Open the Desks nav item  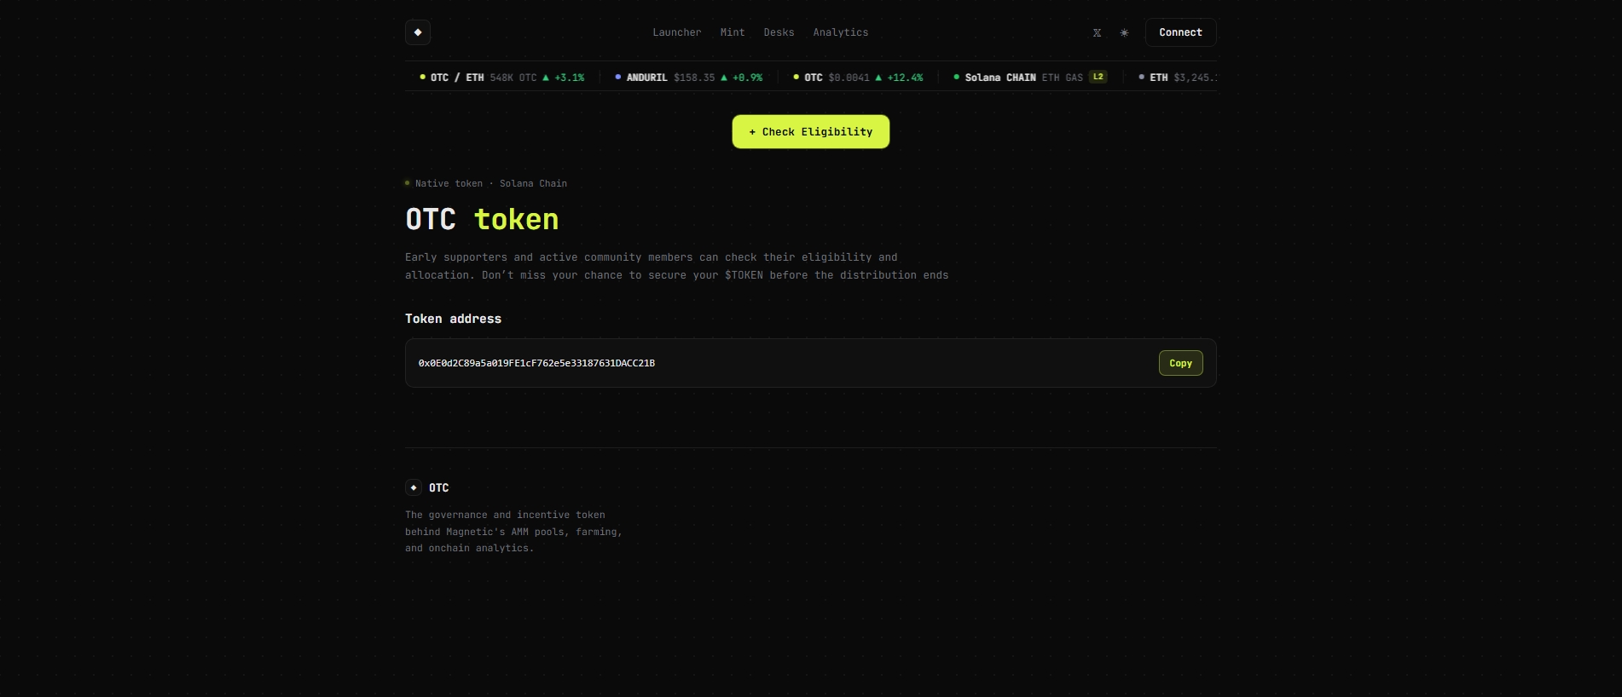(x=779, y=32)
